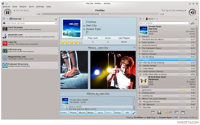Open the View menu
The height and width of the screenshot is (125, 200).
pyautogui.click(x=15, y=7)
